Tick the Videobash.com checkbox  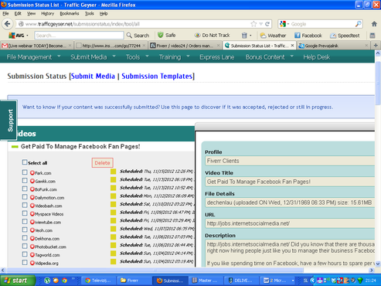point(25,205)
